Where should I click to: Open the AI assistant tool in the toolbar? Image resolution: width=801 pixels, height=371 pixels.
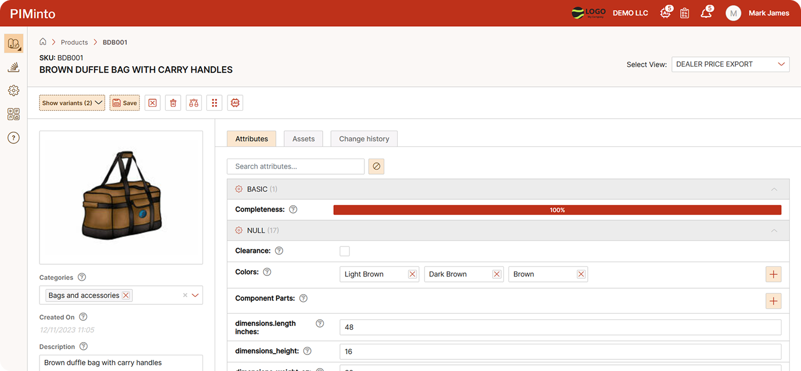pyautogui.click(x=235, y=102)
